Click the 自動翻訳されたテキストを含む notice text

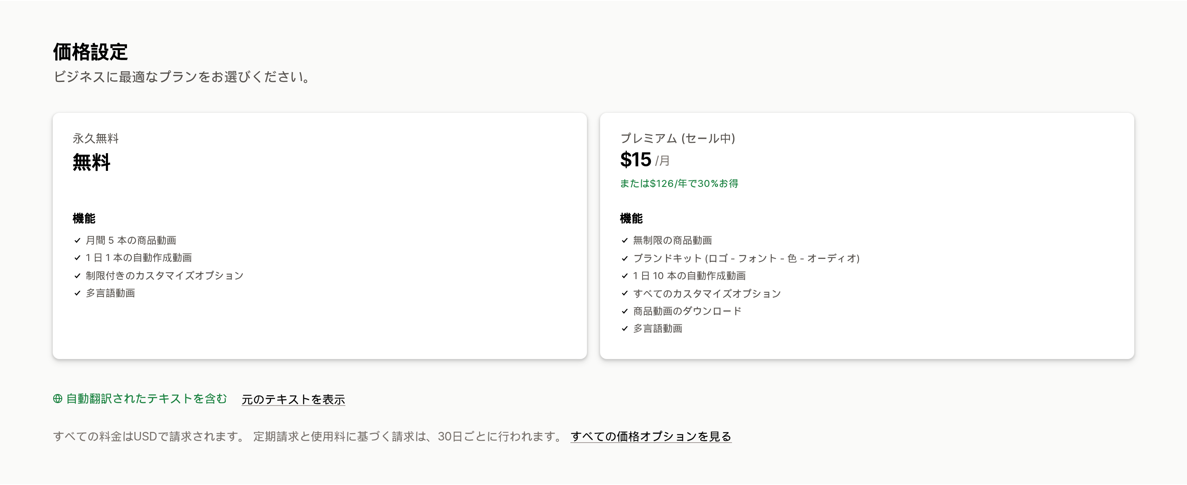click(147, 399)
